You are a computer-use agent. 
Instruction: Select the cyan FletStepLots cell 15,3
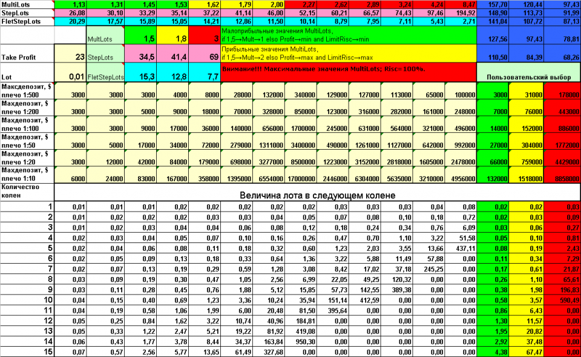(x=140, y=72)
